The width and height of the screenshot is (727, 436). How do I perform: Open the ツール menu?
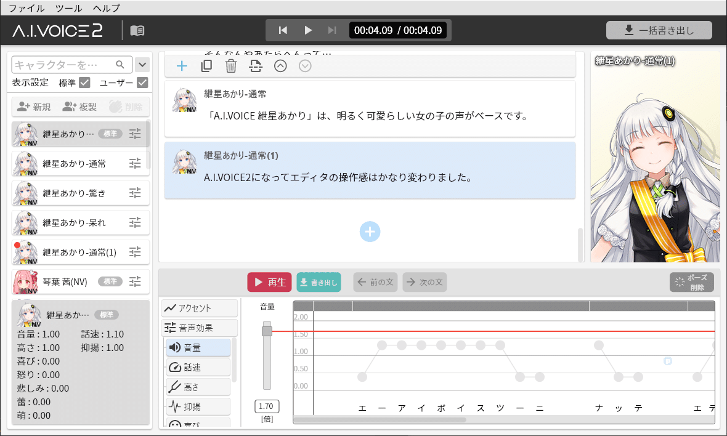68,8
